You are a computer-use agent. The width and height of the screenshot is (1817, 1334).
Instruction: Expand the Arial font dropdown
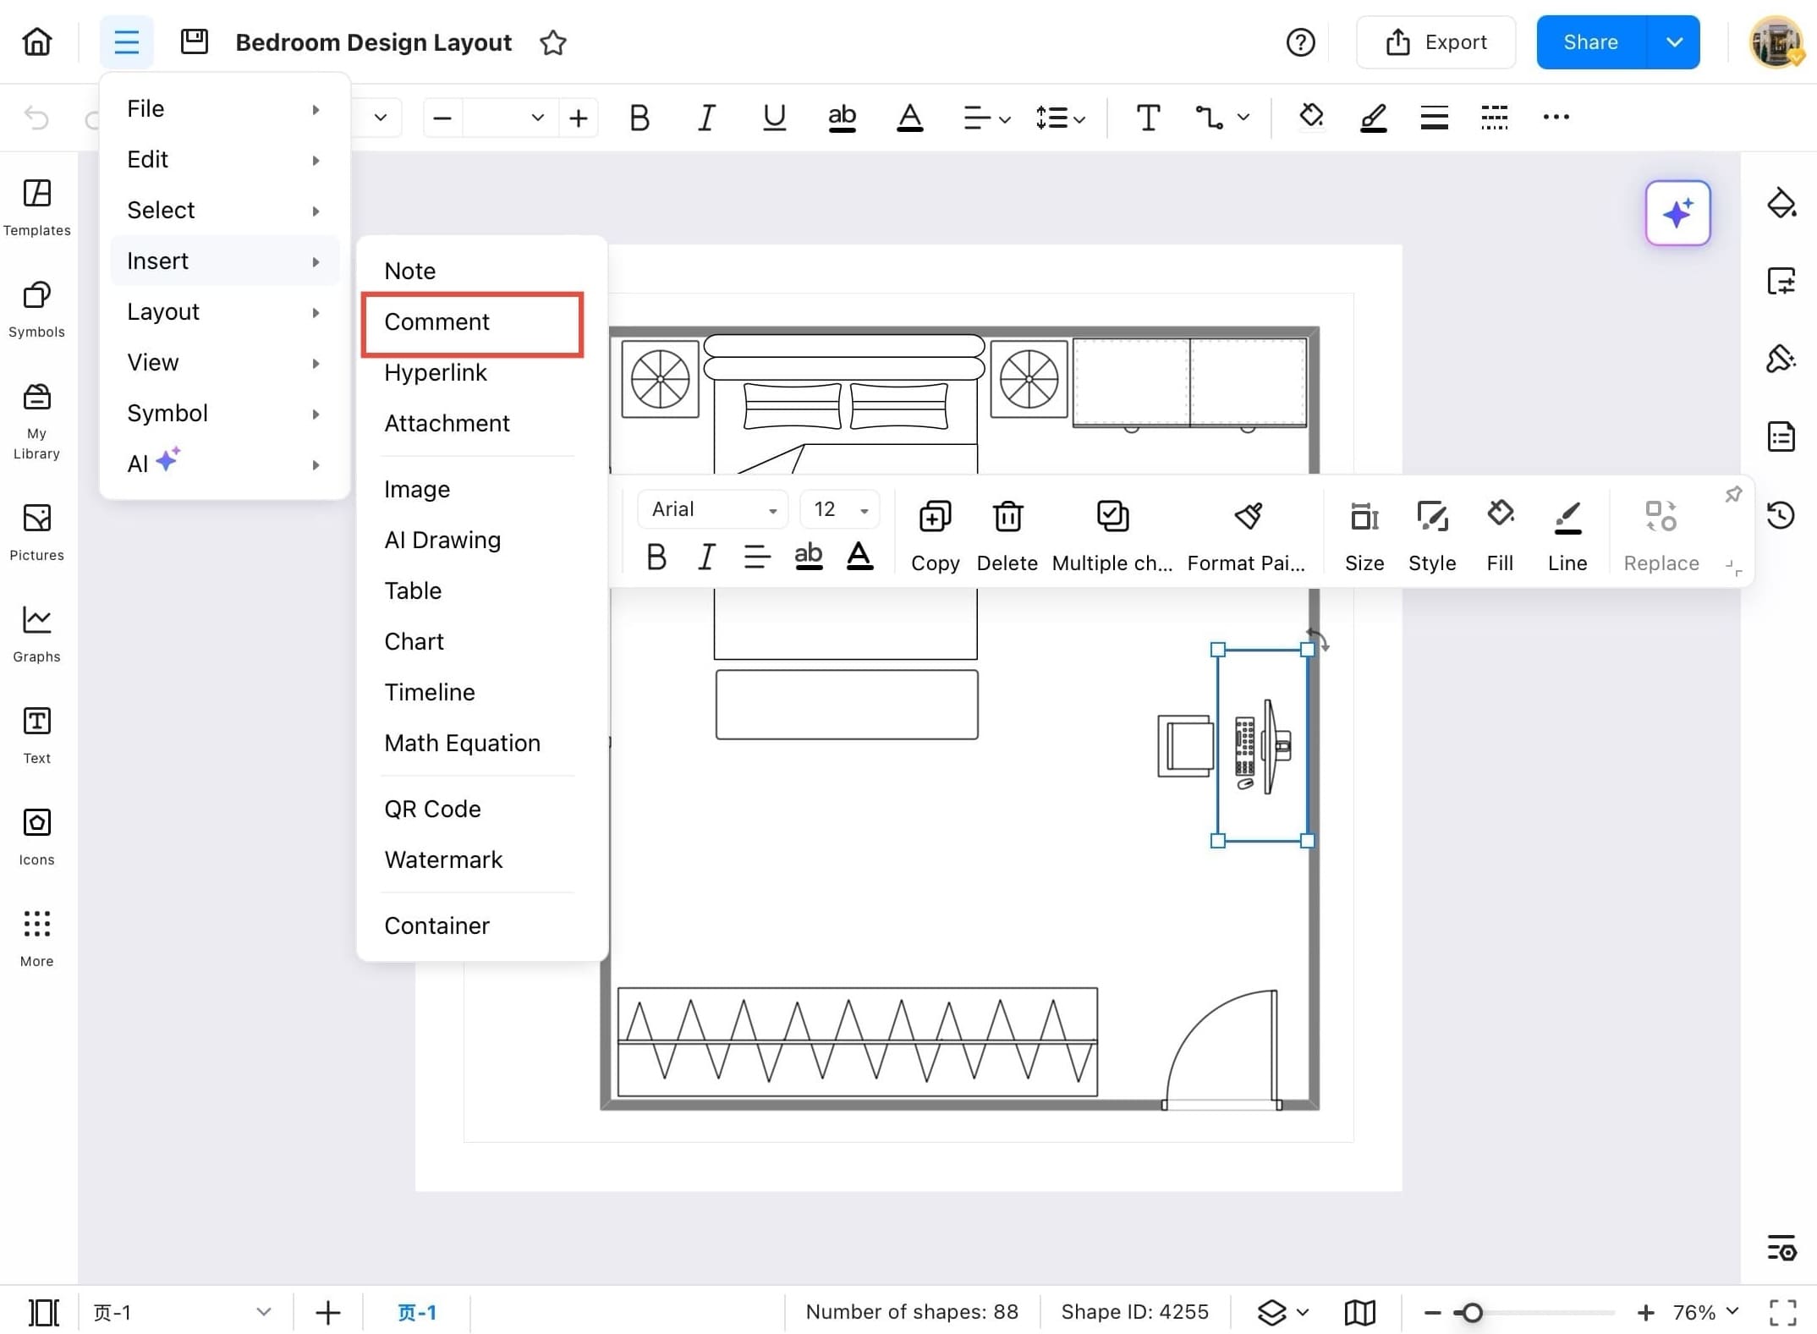coord(771,510)
